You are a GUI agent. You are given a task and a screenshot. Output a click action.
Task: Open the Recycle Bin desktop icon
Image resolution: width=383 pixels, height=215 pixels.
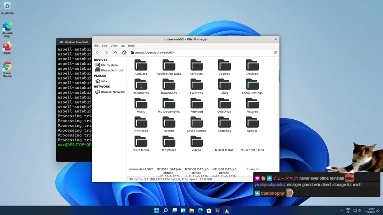(x=7, y=8)
